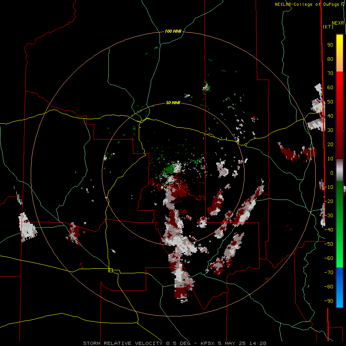Click the 100 NMI range ring label
This screenshot has width=346, height=346.
[x=173, y=32]
